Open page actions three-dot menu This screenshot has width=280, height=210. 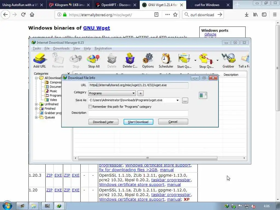coord(168,15)
